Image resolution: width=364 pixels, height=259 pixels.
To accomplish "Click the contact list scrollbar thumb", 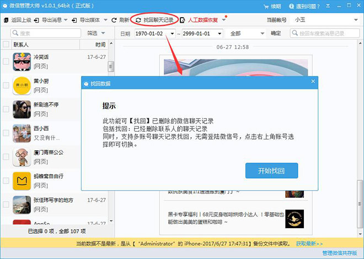I will click(111, 67).
